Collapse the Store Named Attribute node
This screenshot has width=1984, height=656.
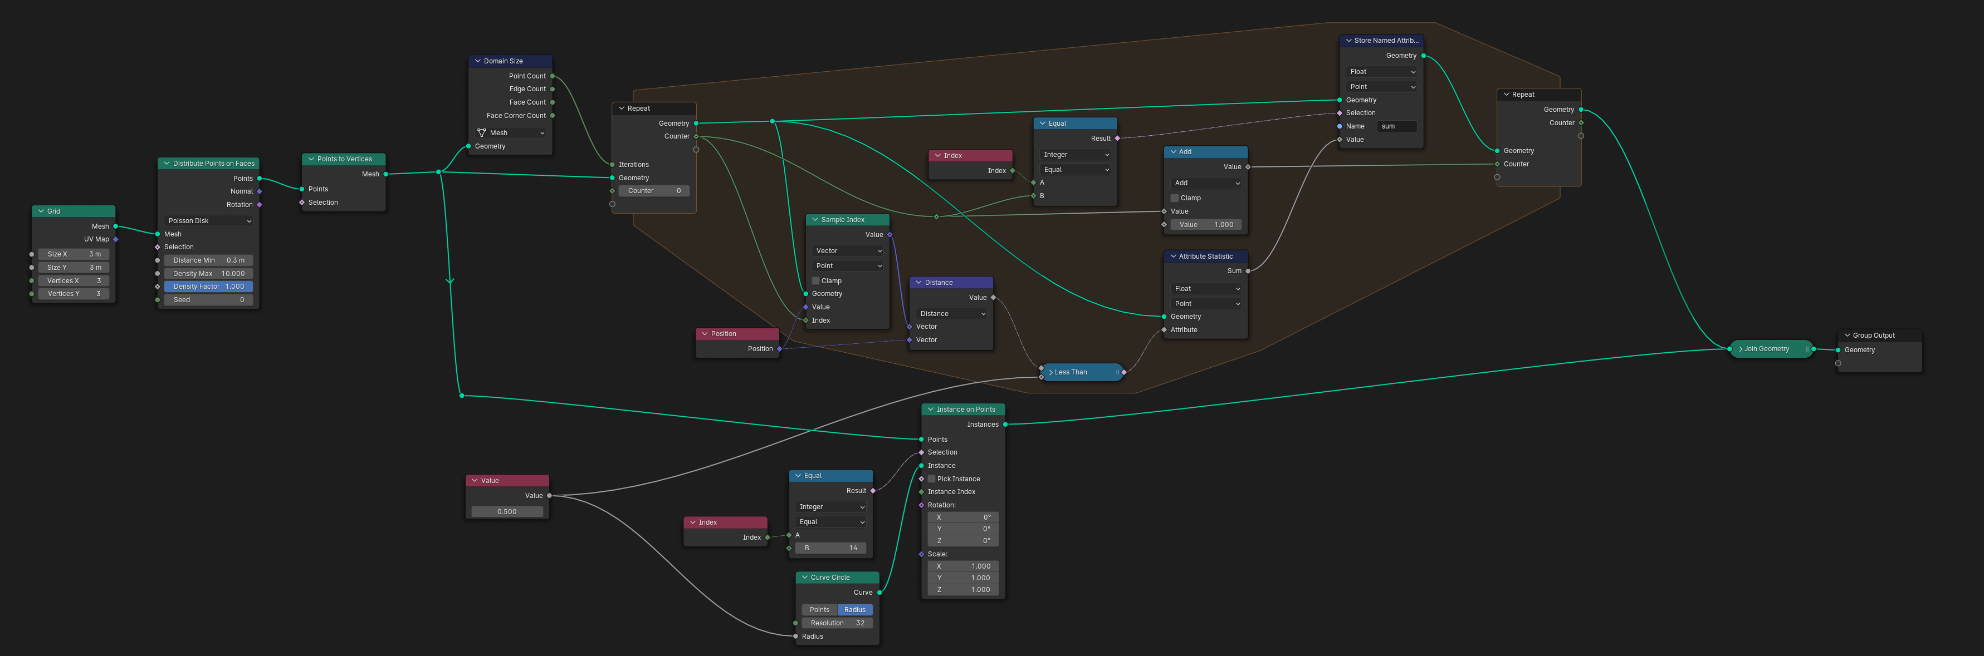1348,41
